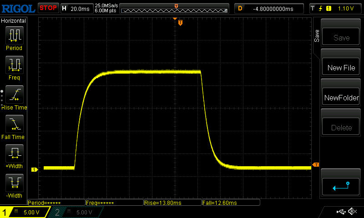
Task: Click the NewFolder button
Action: [341, 97]
